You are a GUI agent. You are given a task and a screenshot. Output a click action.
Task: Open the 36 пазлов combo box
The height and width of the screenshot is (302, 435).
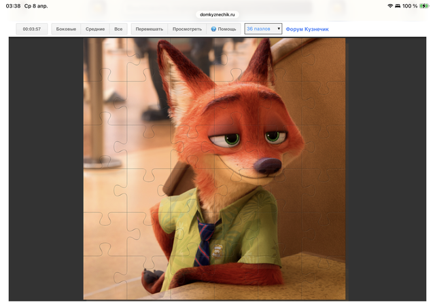point(263,30)
